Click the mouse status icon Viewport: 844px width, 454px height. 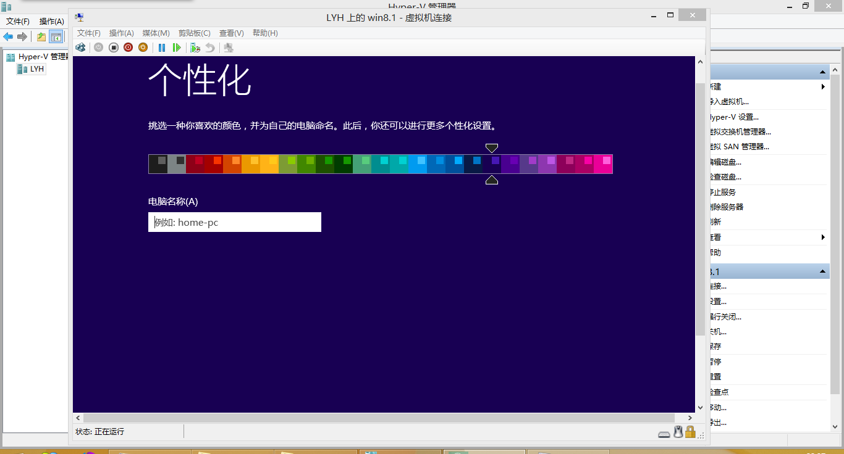click(678, 432)
